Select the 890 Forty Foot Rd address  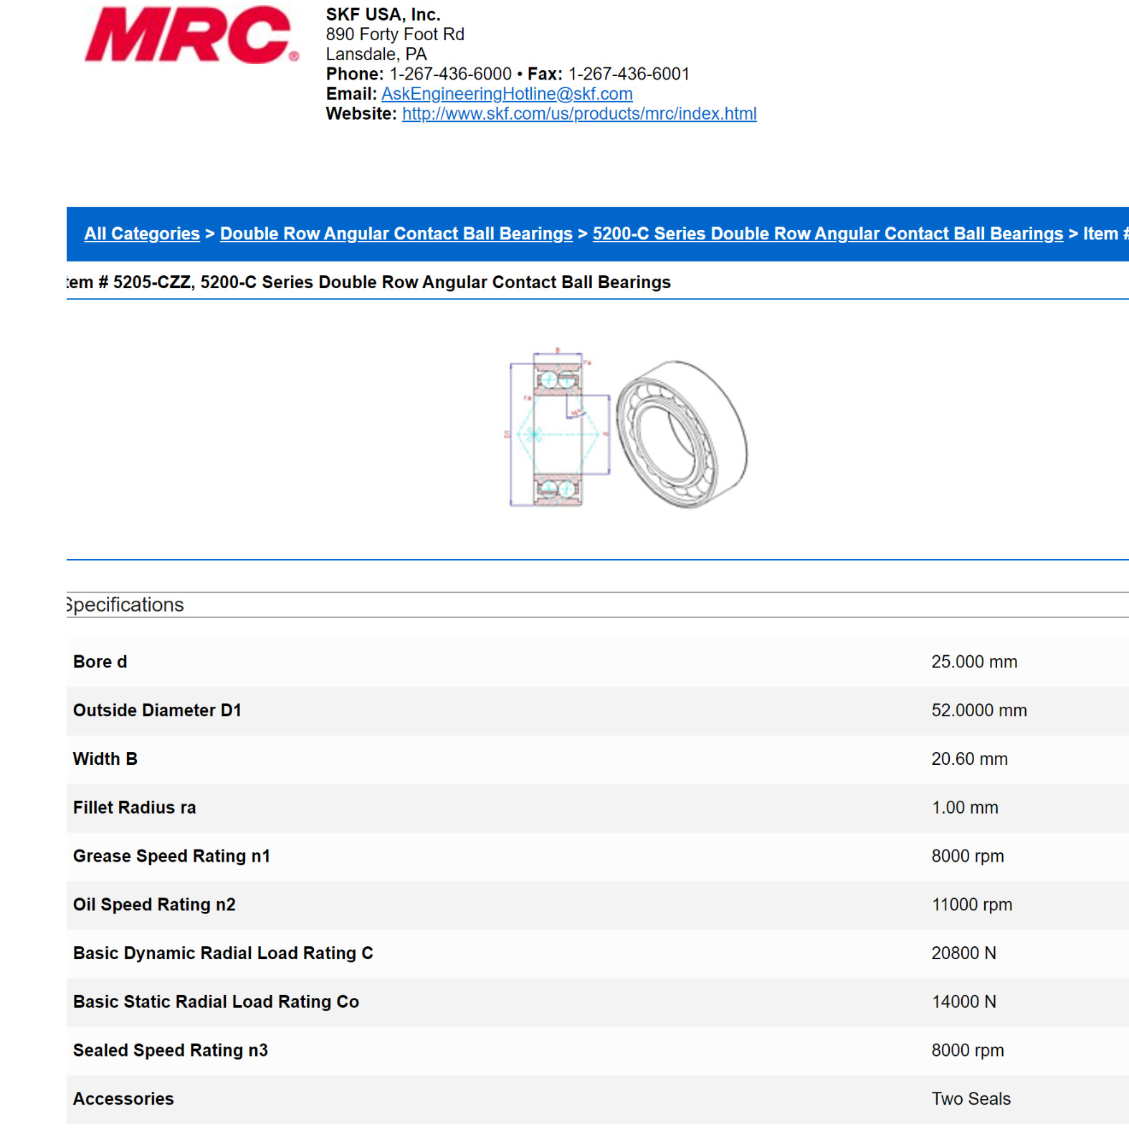(395, 34)
